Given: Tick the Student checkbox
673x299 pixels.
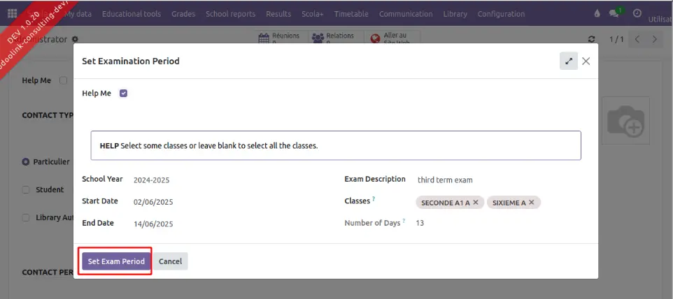Looking at the screenshot, I should pos(26,190).
